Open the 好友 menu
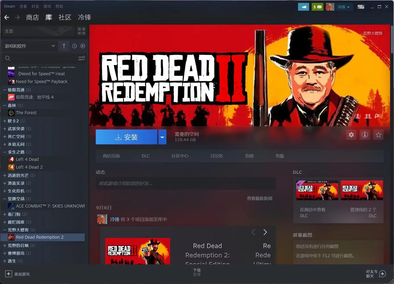Viewport: 394px width, 284px height. pyautogui.click(x=35, y=6)
